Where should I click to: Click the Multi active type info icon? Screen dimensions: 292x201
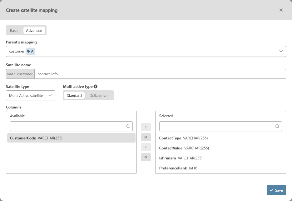pyautogui.click(x=96, y=87)
